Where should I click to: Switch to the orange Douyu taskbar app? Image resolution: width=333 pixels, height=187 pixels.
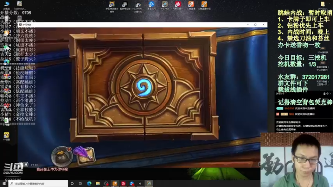[115, 183]
